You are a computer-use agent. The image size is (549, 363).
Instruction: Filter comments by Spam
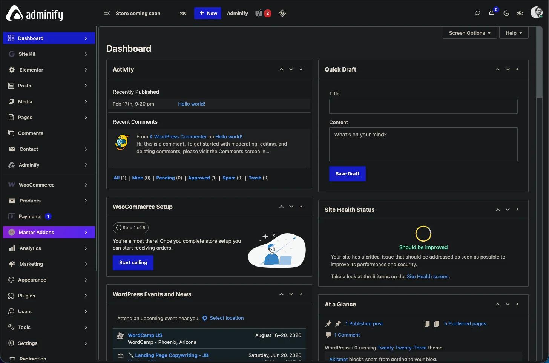(x=229, y=178)
